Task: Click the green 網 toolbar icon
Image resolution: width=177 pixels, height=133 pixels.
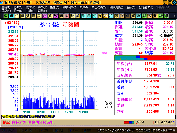Action: point(166,16)
